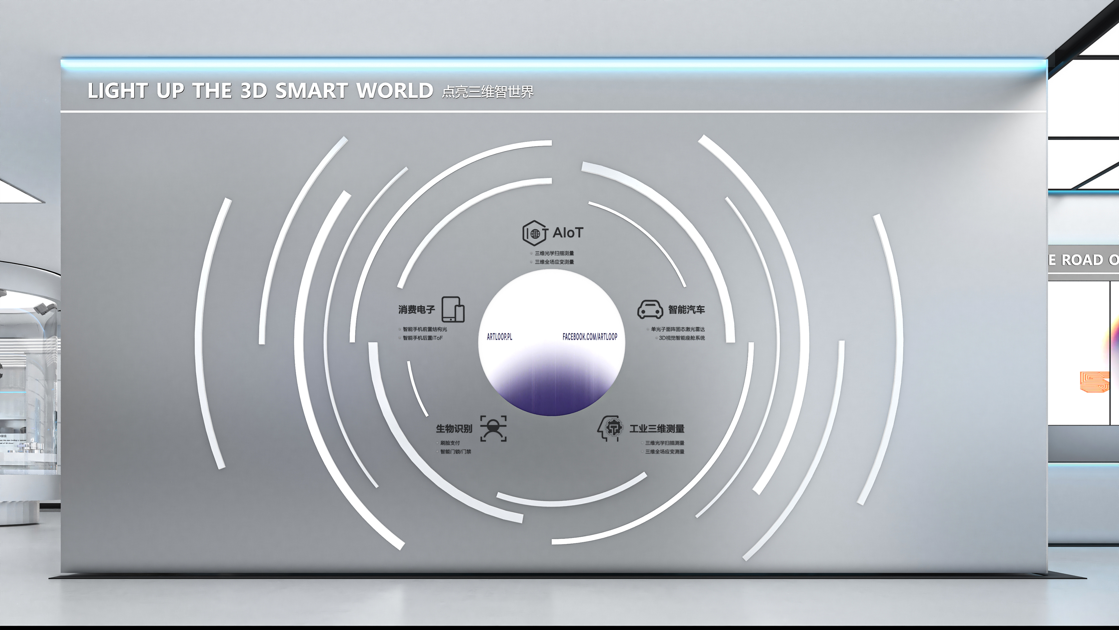This screenshot has height=630, width=1119.
Task: Open the ARTLOOP.PL link
Action: (x=499, y=337)
